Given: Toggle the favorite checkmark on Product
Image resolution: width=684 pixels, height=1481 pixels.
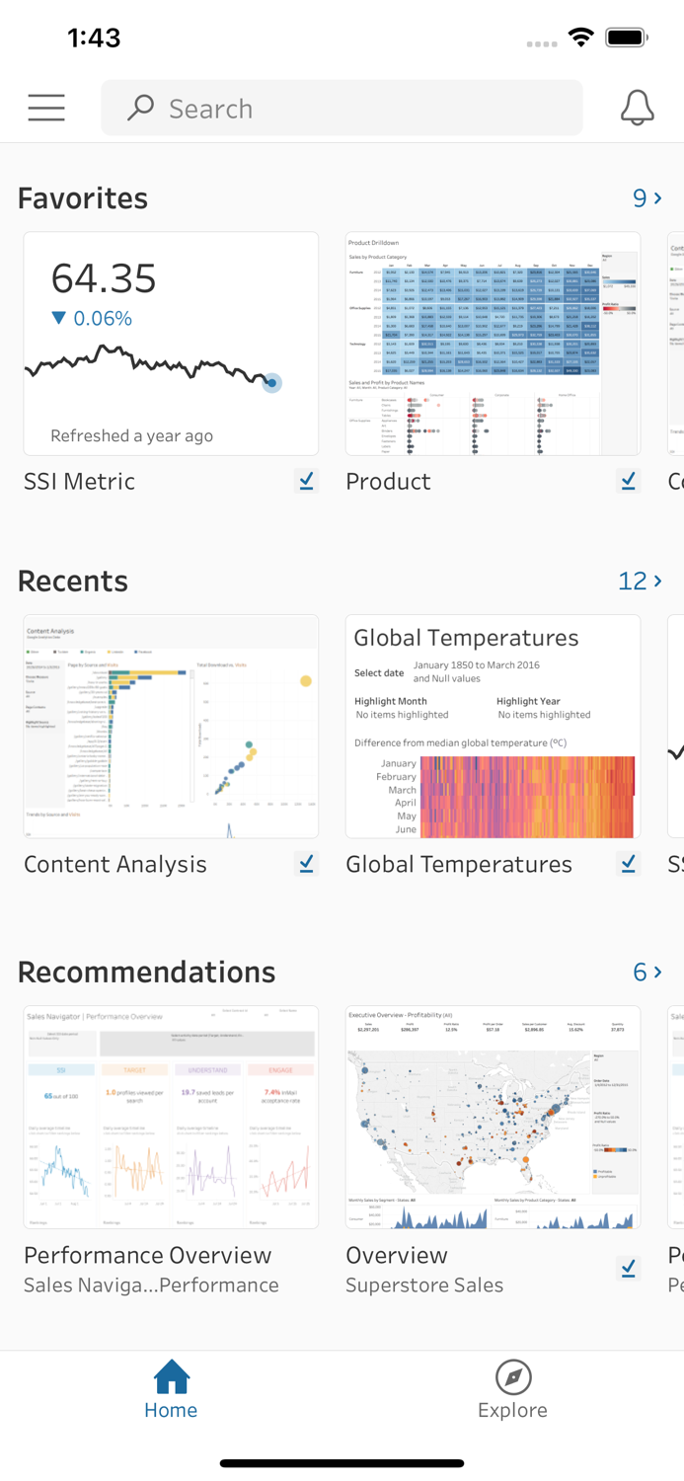Looking at the screenshot, I should coord(629,480).
